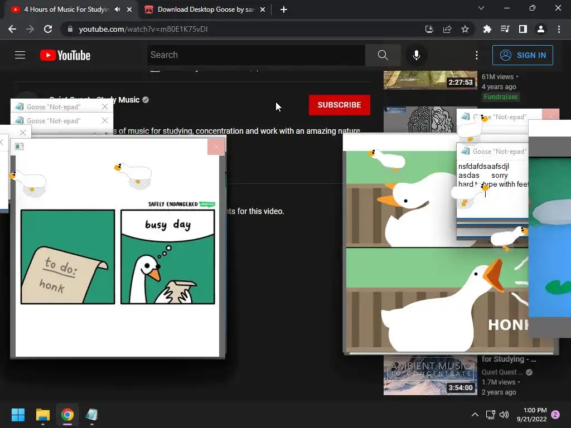This screenshot has width=571, height=428.
Task: Open the Windows Start menu
Action: [18, 415]
